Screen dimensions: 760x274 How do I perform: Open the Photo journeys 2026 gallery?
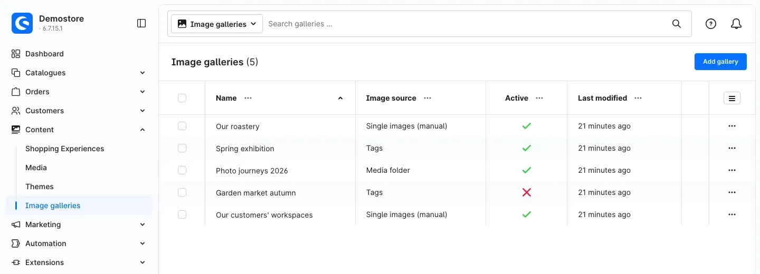click(x=252, y=171)
